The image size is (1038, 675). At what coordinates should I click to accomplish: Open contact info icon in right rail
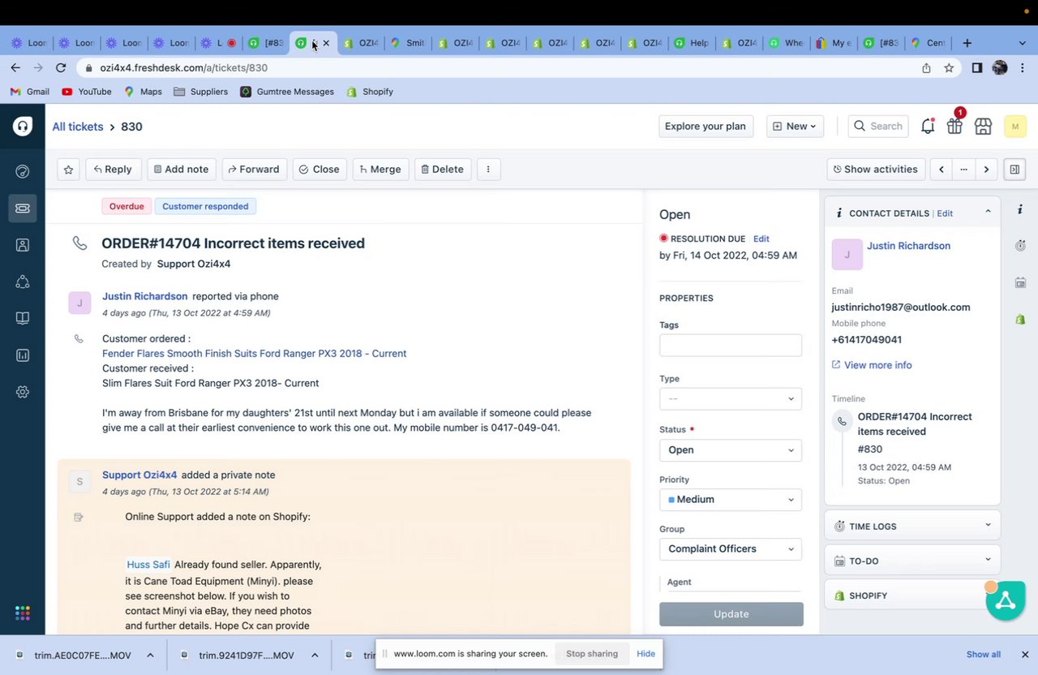point(1020,209)
